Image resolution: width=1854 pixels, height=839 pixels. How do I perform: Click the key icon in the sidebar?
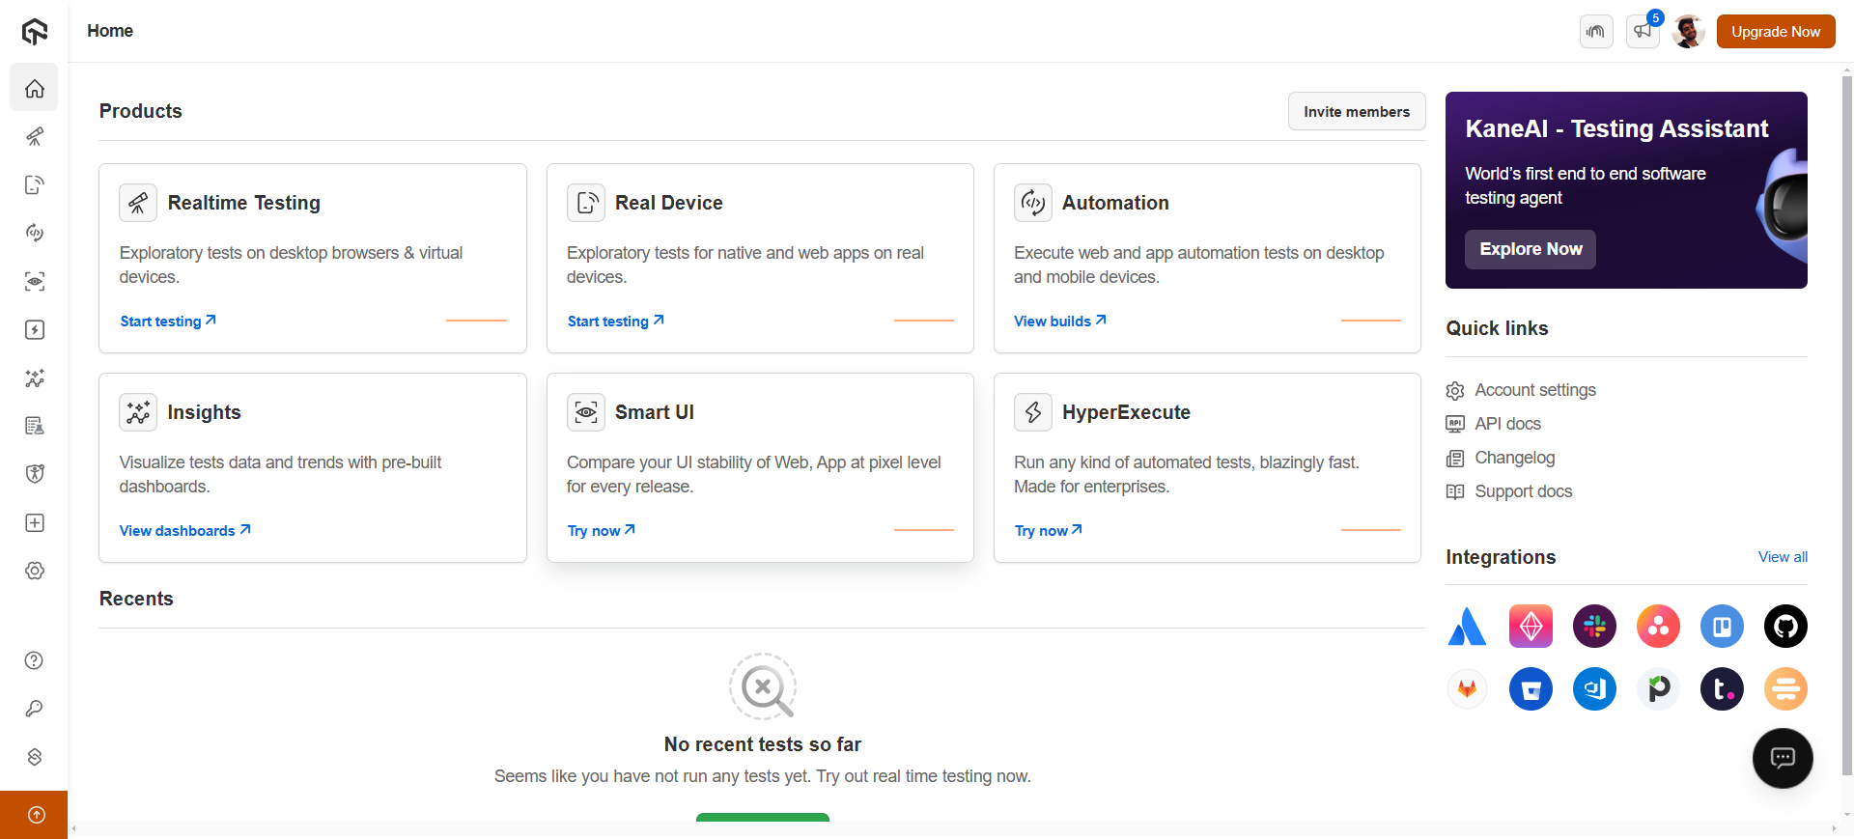point(34,709)
